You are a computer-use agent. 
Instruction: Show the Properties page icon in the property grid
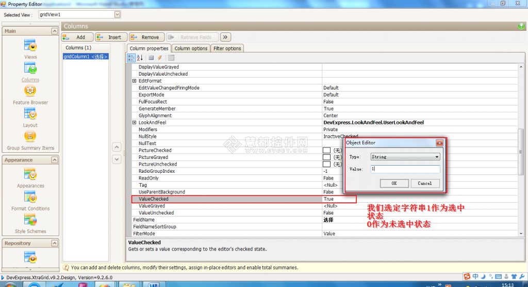point(151,58)
